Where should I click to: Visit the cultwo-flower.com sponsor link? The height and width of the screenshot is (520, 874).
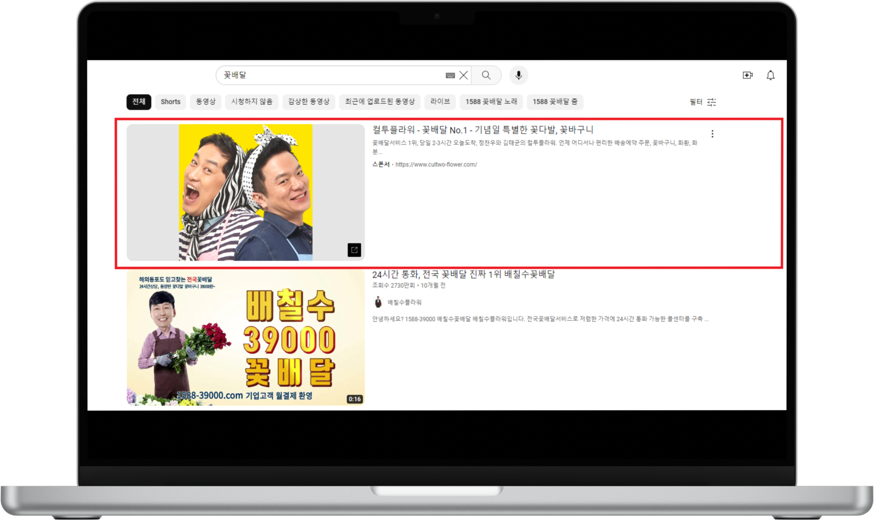point(436,165)
